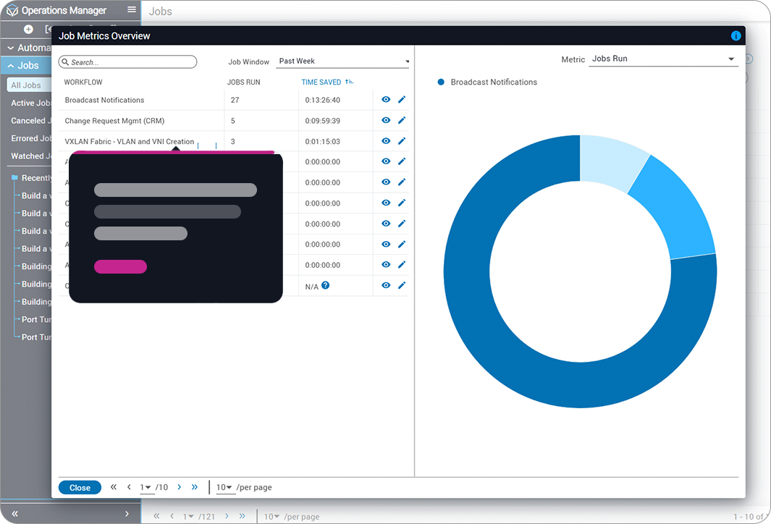Open the Job Metrics Overview info icon
Screen dimensions: 771x524
pyautogui.click(x=736, y=35)
